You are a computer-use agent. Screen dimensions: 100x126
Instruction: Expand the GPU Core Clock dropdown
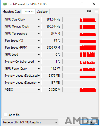click(x=39, y=19)
